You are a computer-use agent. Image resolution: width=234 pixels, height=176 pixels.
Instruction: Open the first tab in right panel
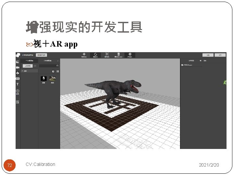pyautogui.click(x=191, y=61)
